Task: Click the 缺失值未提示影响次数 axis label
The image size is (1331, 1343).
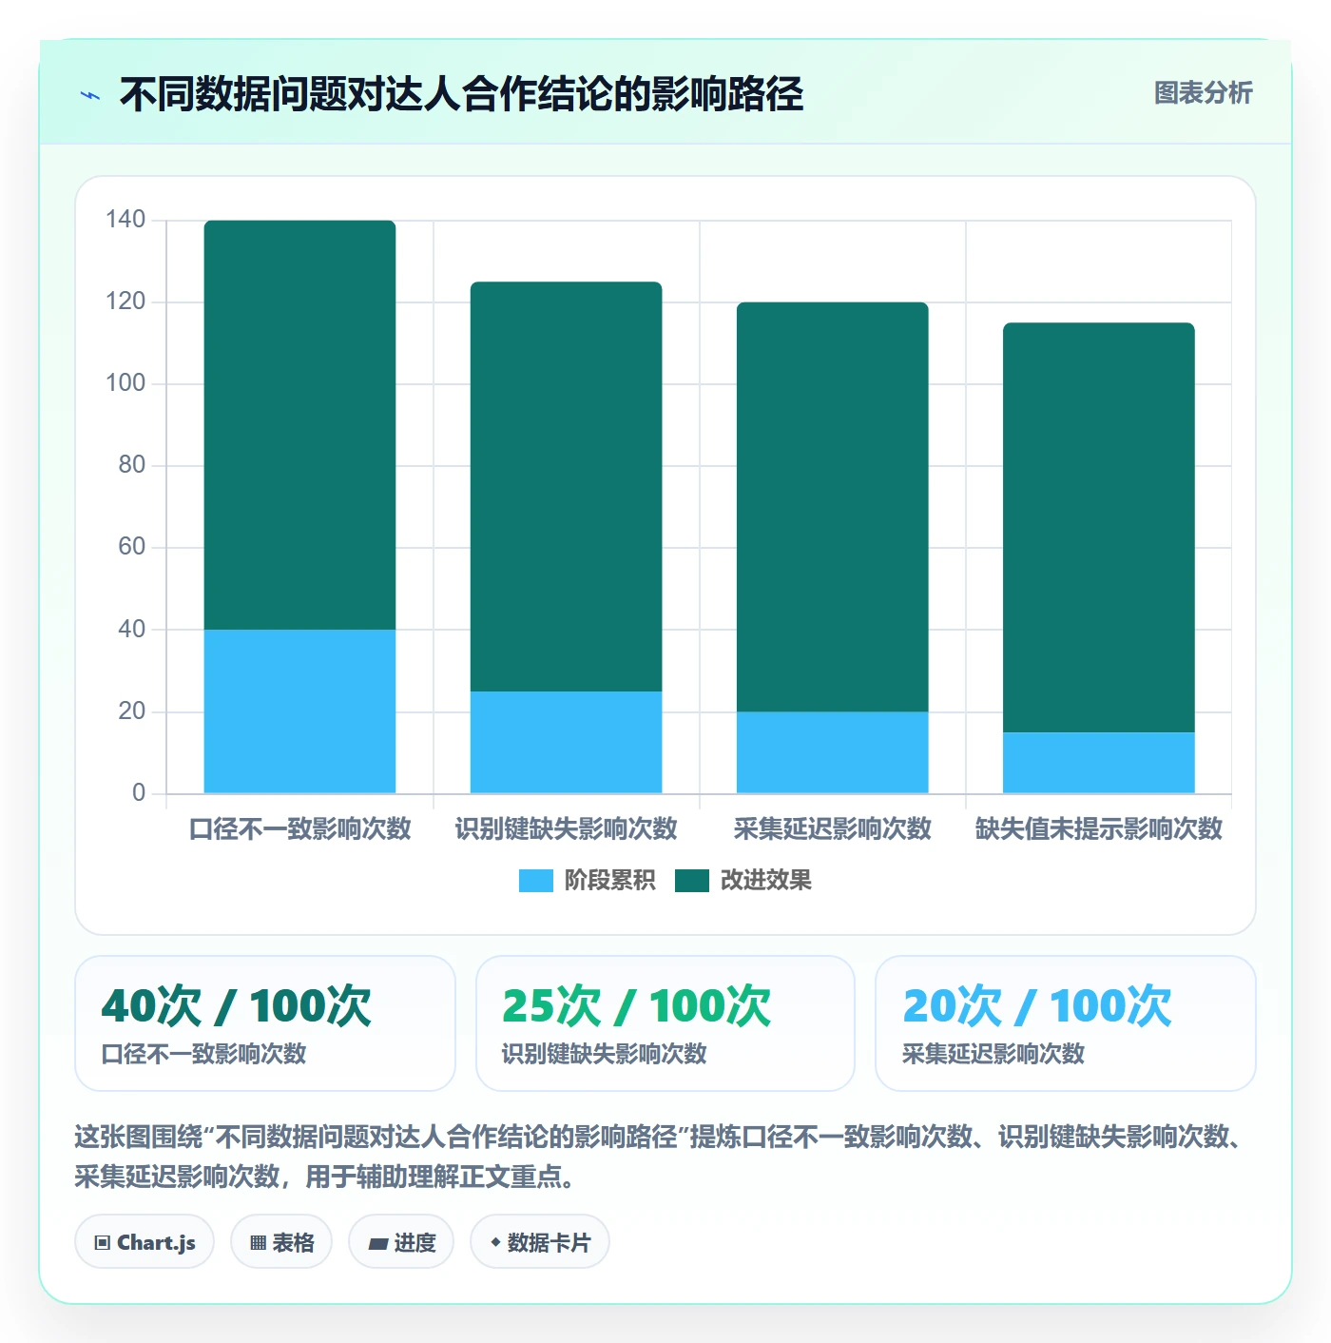Action: [1098, 829]
